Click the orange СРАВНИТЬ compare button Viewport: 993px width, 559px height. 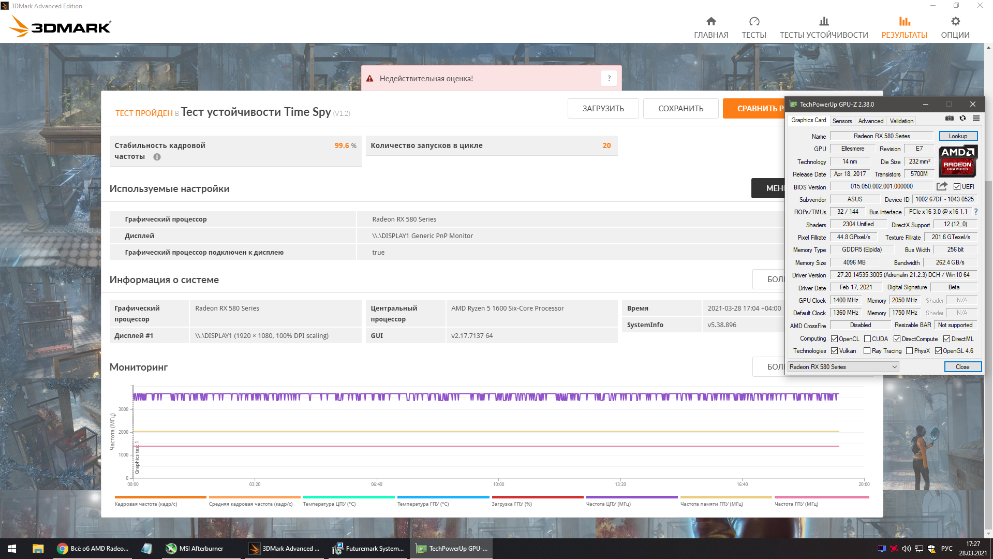pyautogui.click(x=754, y=109)
